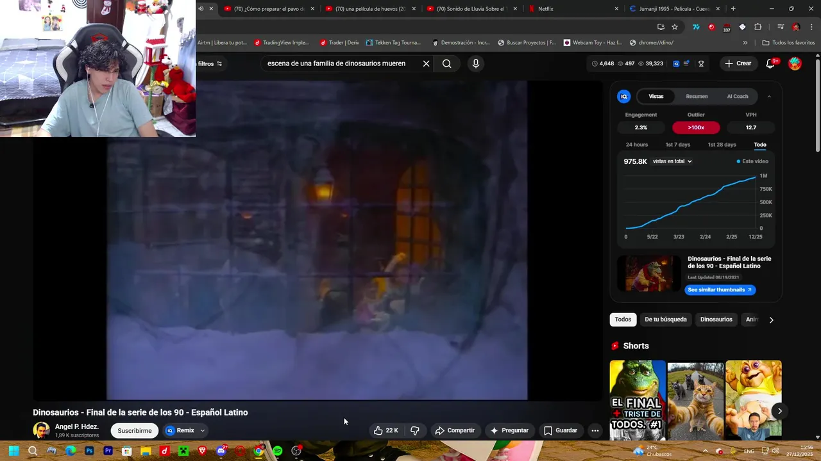821x461 pixels.
Task: Open Spotify from the taskbar
Action: point(277,451)
